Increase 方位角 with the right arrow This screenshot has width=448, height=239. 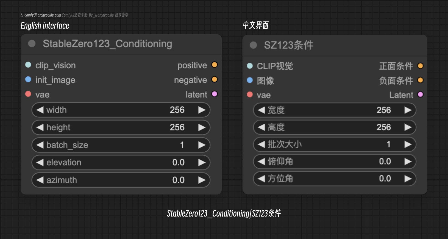(x=408, y=179)
